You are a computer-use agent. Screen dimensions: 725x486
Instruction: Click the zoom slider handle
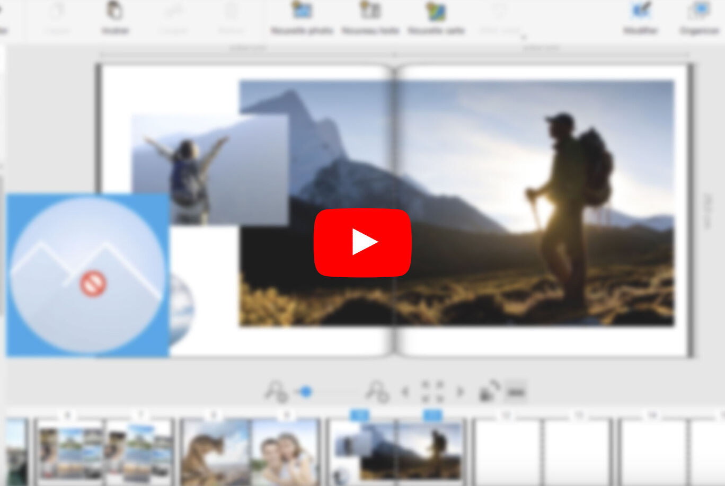(305, 392)
